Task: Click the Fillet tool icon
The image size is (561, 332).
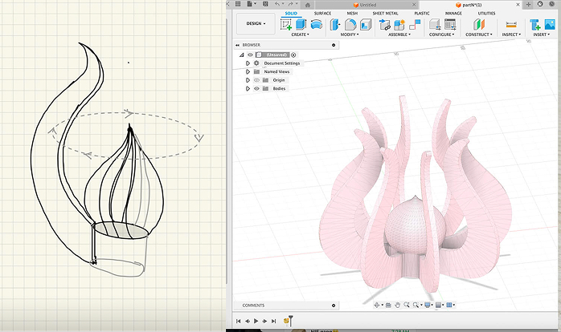Action: click(x=350, y=25)
